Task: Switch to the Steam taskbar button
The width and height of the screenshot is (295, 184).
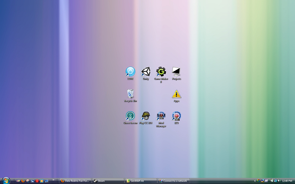Action: [108, 181]
